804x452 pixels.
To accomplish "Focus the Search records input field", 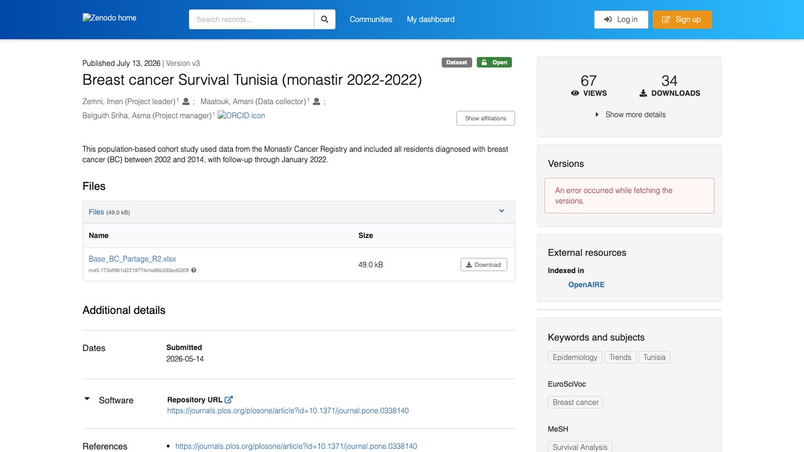I will point(251,19).
